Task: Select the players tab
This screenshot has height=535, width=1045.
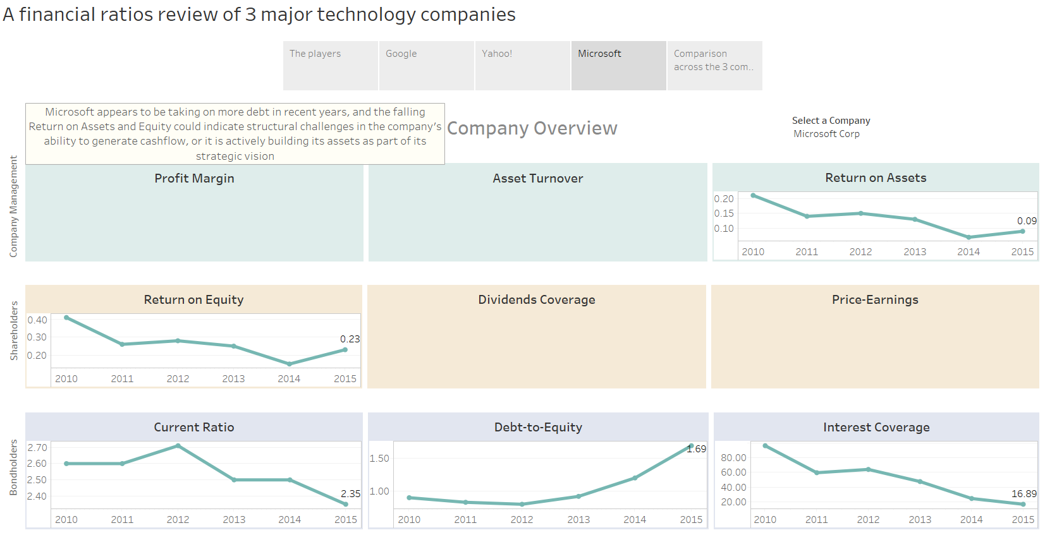Action: click(330, 66)
